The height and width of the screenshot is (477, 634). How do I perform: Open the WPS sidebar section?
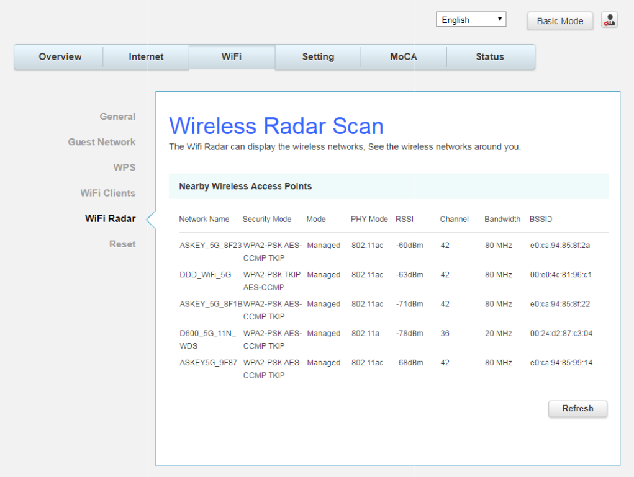coord(124,167)
